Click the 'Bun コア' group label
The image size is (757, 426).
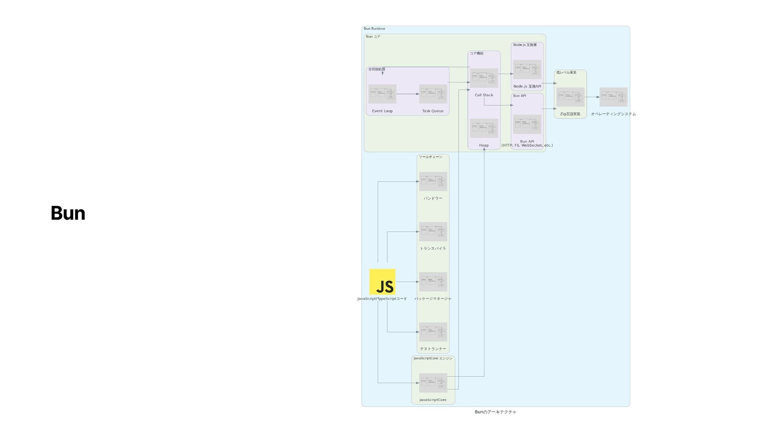point(373,37)
